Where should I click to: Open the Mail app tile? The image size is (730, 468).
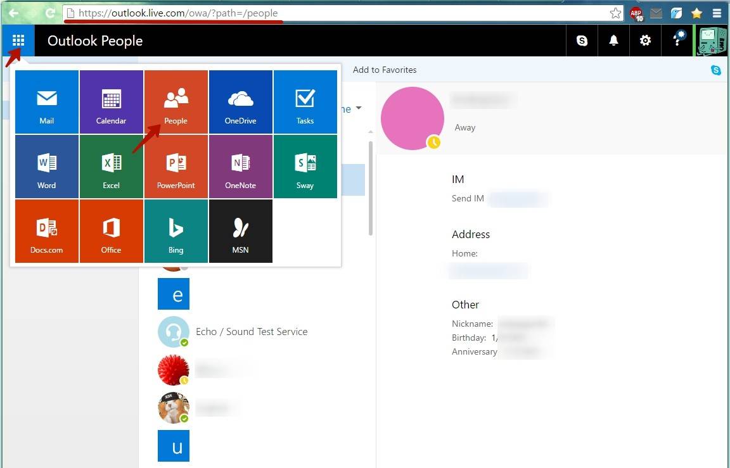tap(47, 102)
